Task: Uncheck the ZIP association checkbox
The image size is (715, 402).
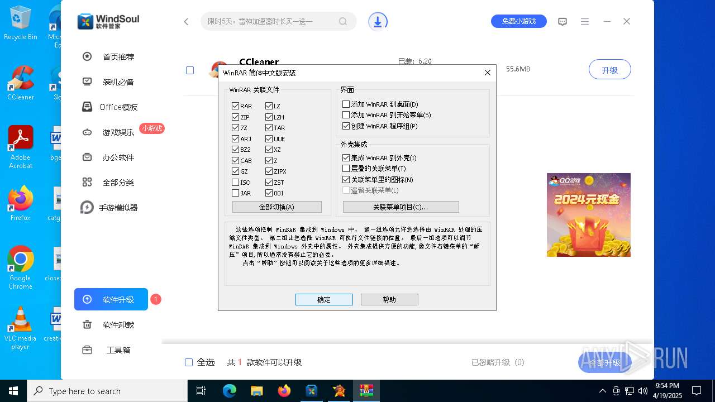Action: 236,117
